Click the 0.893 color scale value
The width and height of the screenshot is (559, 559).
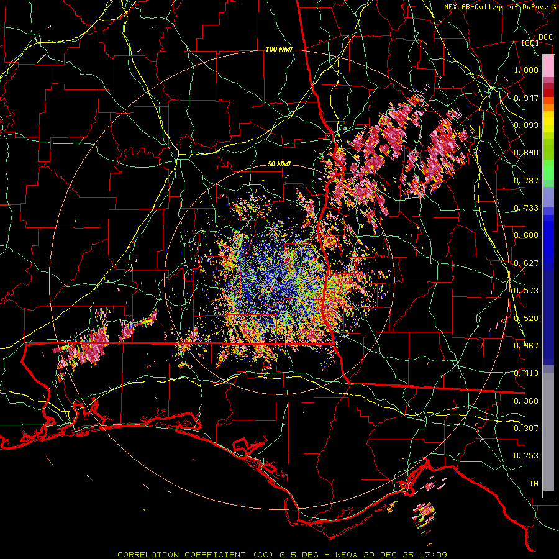(526, 125)
